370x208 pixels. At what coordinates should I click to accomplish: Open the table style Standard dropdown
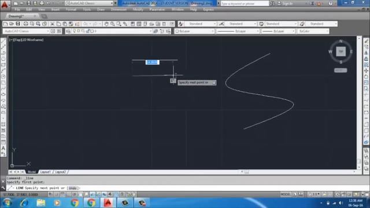click(281, 24)
